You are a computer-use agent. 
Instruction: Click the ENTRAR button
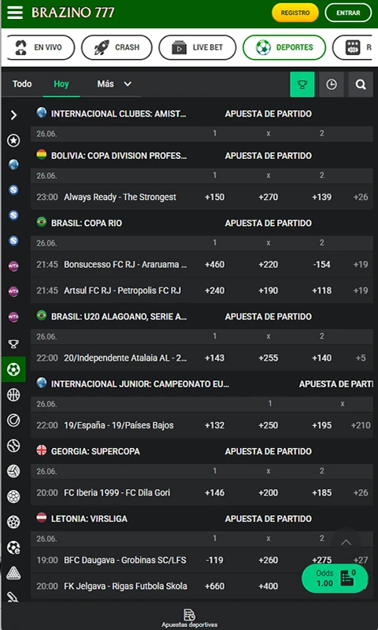(x=348, y=13)
